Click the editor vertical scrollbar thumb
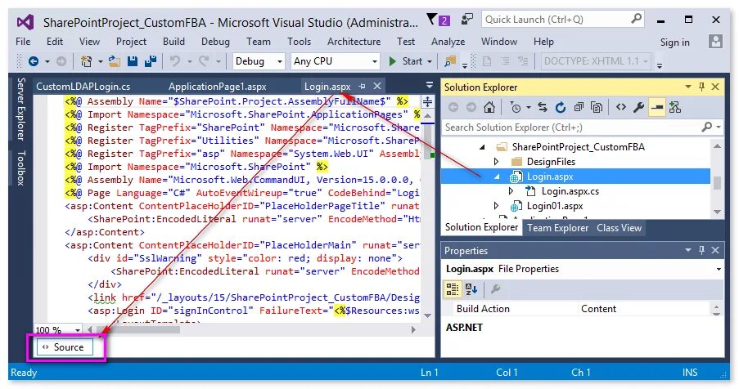This screenshot has height=389, width=739. coord(427,141)
